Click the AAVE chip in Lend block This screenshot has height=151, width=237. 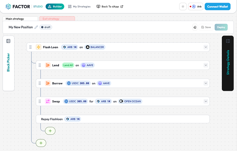click(87, 65)
